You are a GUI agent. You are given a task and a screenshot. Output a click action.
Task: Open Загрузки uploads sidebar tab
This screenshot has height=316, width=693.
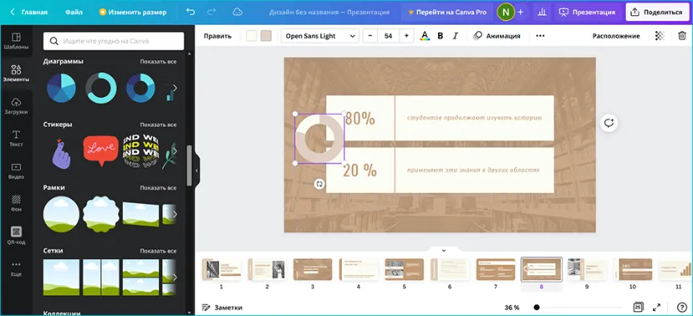16,106
